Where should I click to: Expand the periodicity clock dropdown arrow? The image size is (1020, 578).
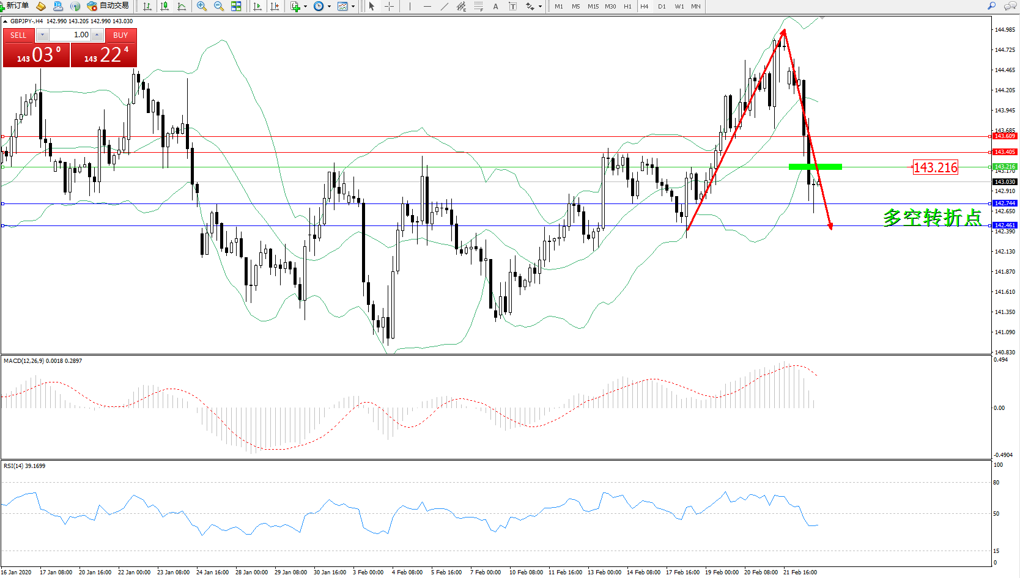(329, 6)
